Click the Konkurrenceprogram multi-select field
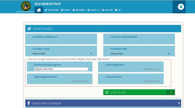The width and height of the screenshot is (195, 108). click(61, 69)
